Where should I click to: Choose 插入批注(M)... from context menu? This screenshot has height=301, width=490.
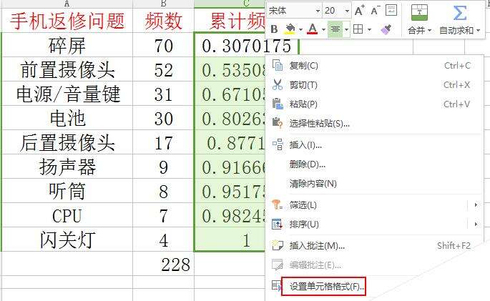pos(374,245)
